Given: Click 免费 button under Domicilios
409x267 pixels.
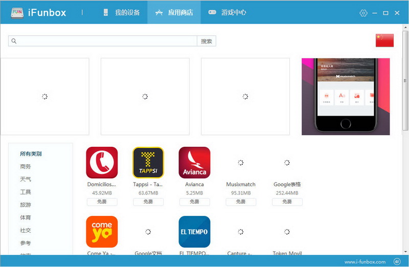Looking at the screenshot, I should (102, 202).
